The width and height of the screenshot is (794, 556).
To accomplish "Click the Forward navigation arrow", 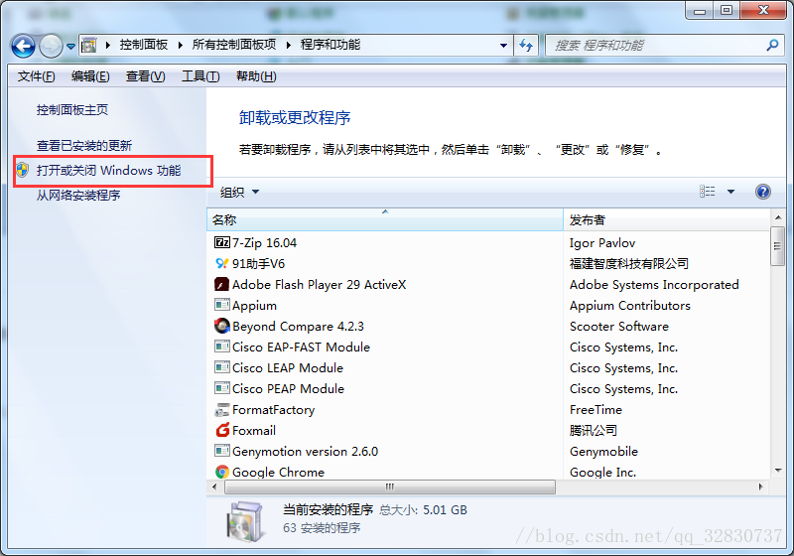I will point(52,46).
